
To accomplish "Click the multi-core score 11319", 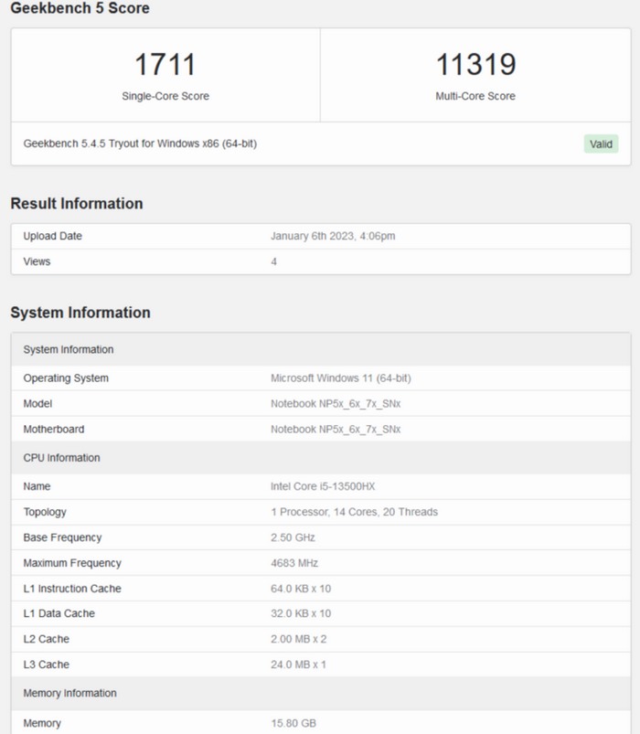I will click(x=475, y=65).
